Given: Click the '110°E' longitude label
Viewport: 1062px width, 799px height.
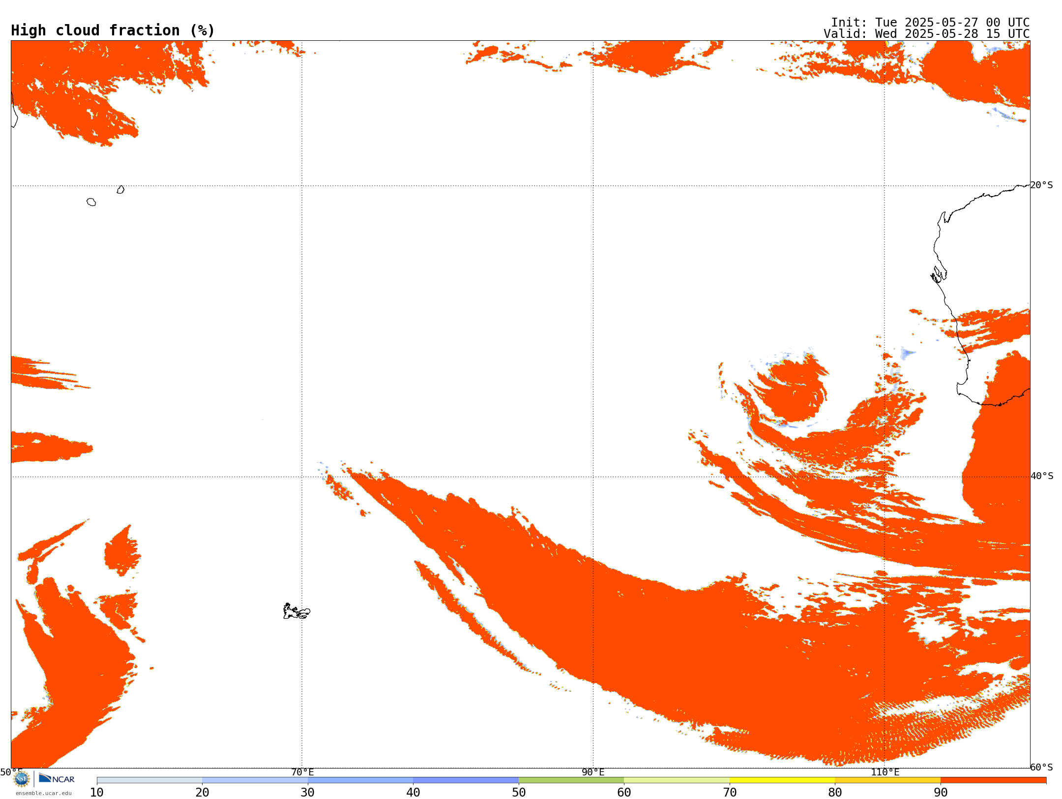Looking at the screenshot, I should (885, 772).
